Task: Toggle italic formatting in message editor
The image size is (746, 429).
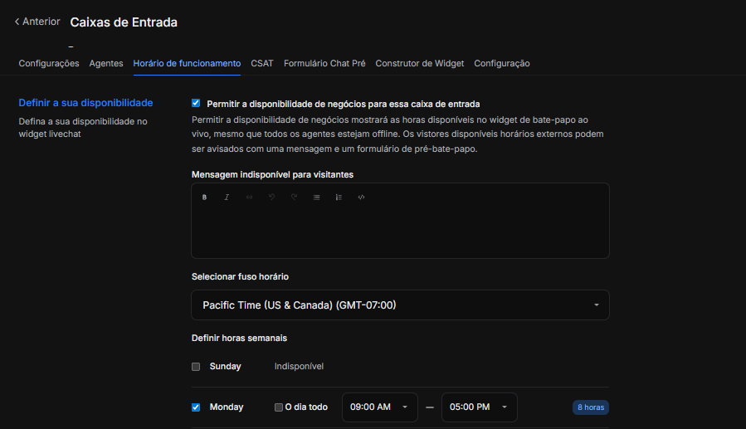Action: tap(227, 197)
